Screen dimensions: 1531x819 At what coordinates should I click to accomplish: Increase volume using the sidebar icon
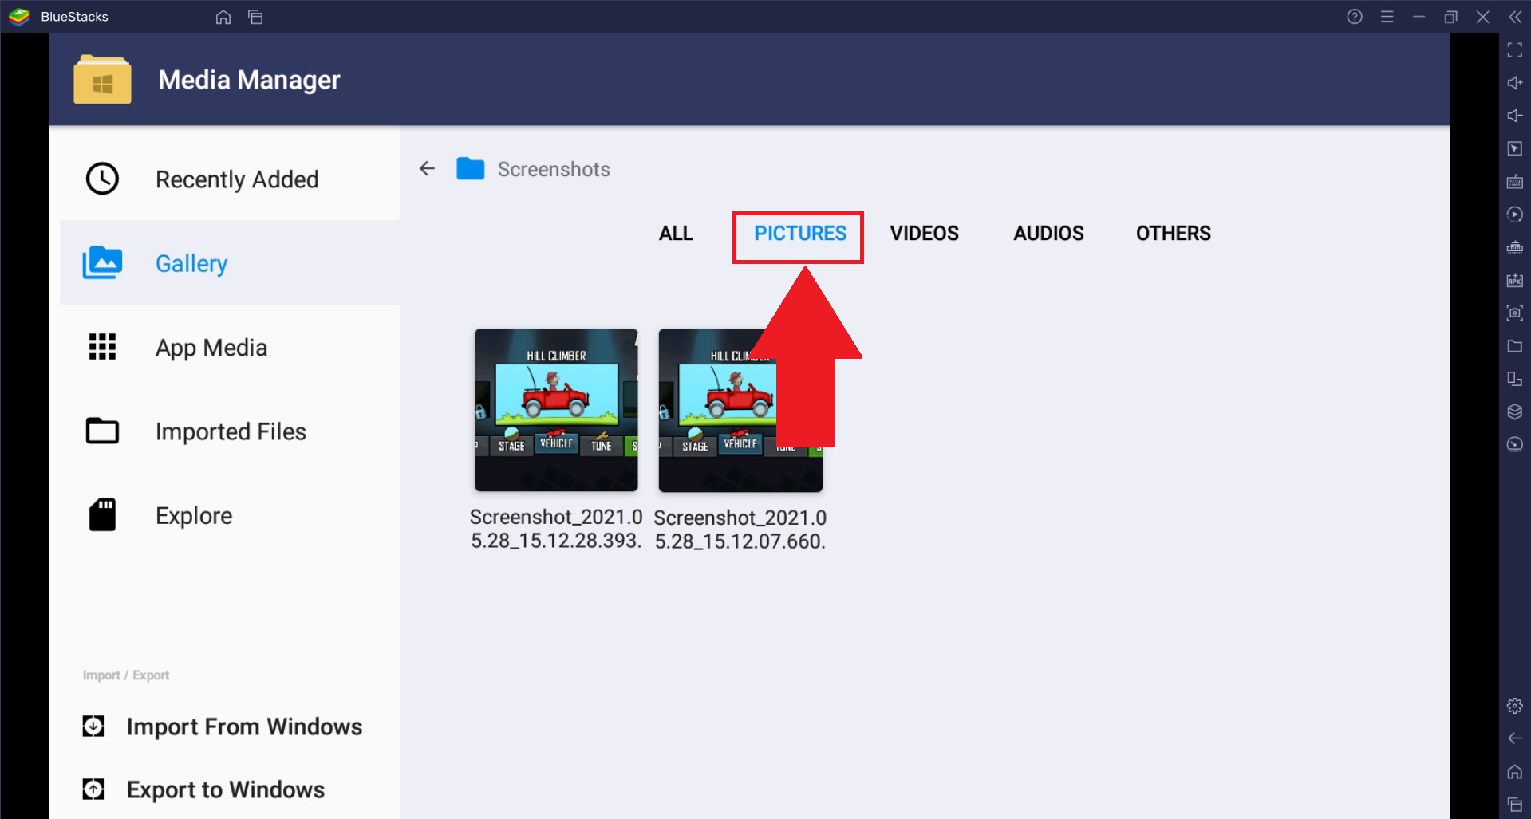coord(1514,82)
